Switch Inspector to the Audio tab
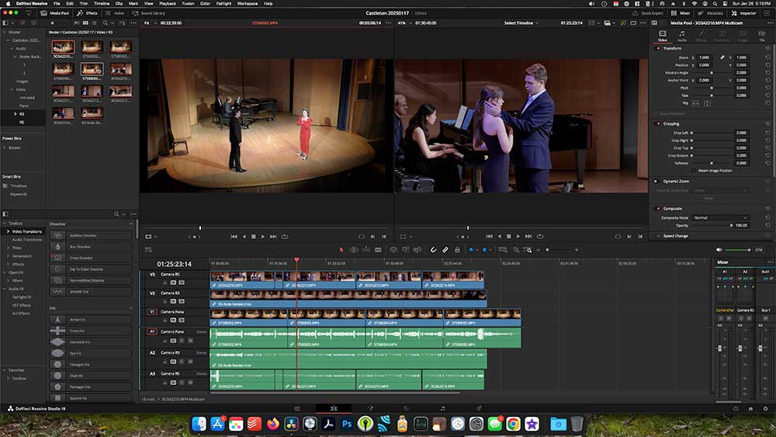The width and height of the screenshot is (776, 437). click(x=682, y=36)
